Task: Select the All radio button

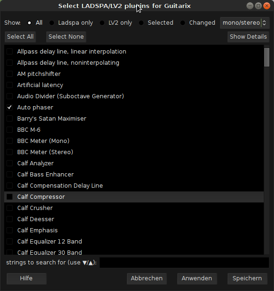Action: pyautogui.click(x=29, y=23)
